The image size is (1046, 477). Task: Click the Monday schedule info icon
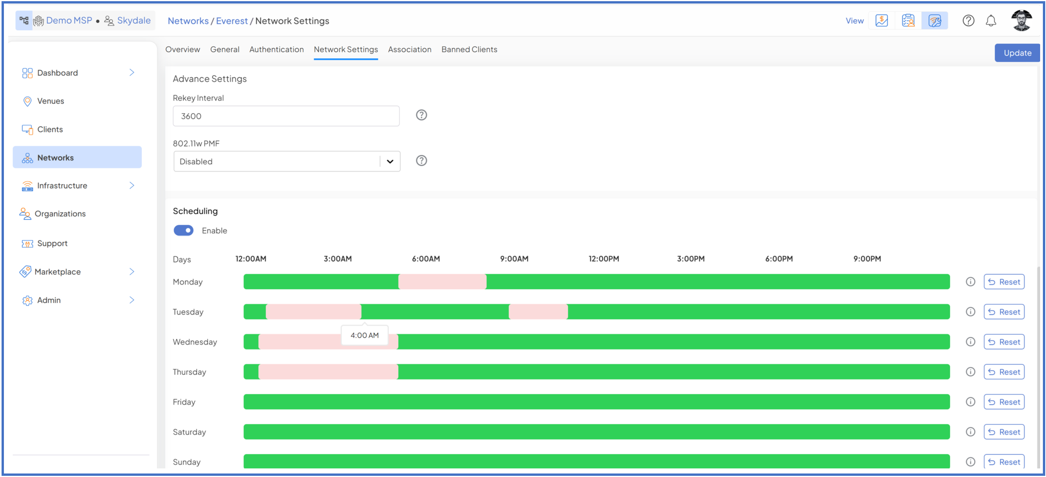[970, 282]
